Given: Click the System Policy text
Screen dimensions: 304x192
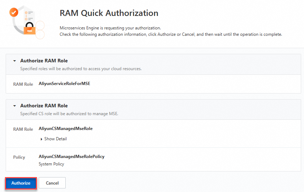Looking at the screenshot, I should [x=51, y=164].
